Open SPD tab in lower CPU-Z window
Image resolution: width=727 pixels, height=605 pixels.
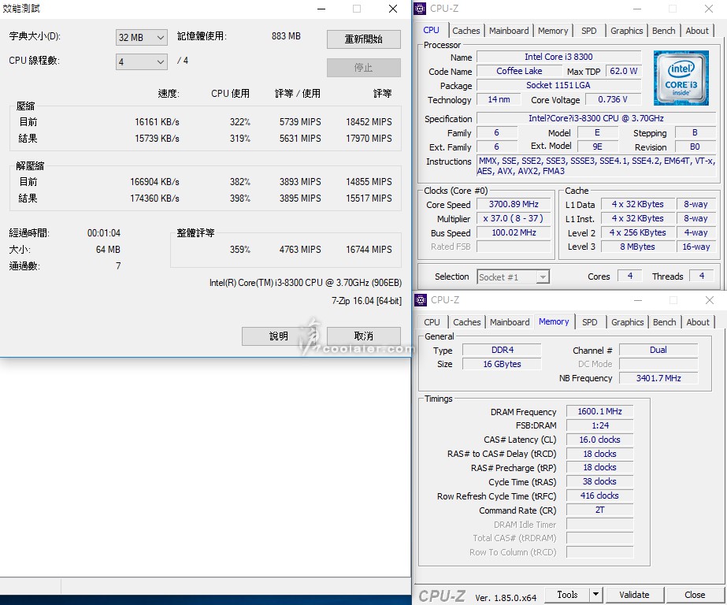(x=590, y=322)
